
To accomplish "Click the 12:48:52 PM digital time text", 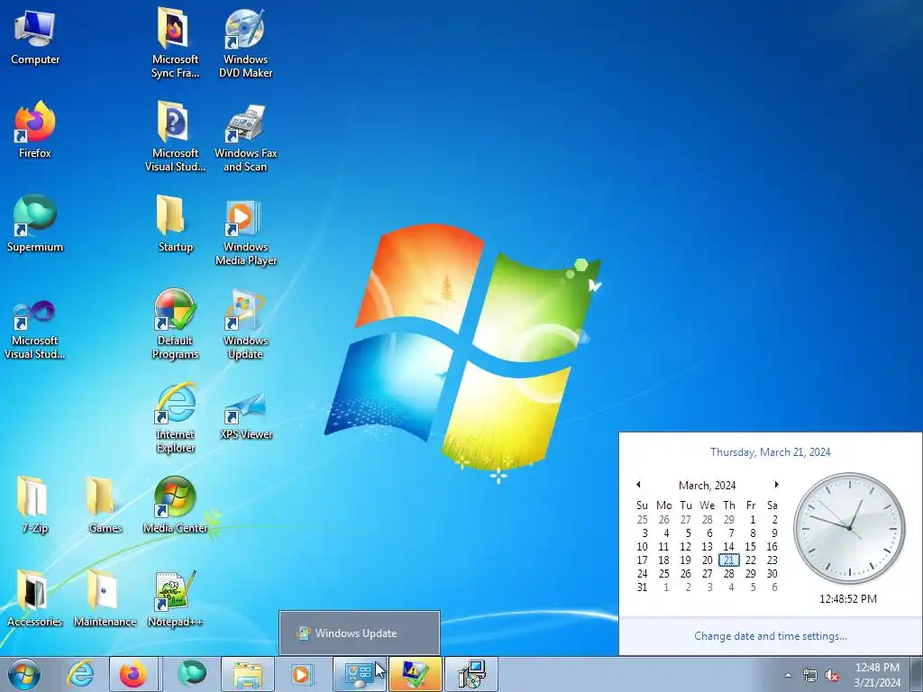I will (x=847, y=599).
